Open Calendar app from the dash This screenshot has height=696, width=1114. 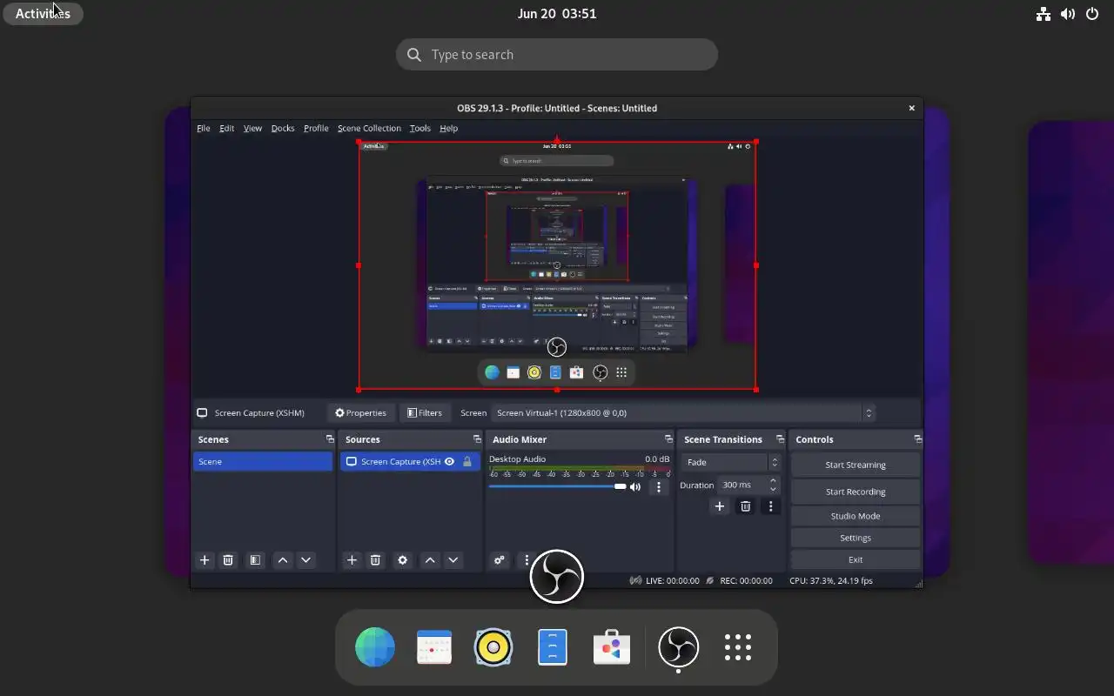coord(434,647)
